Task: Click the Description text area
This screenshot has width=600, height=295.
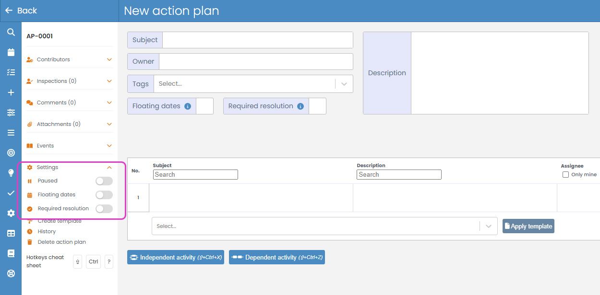Action: click(x=500, y=73)
